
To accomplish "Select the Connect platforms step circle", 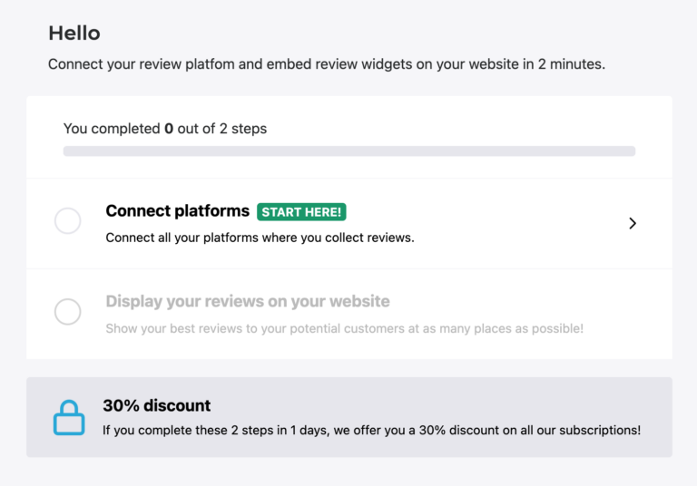I will 68,220.
